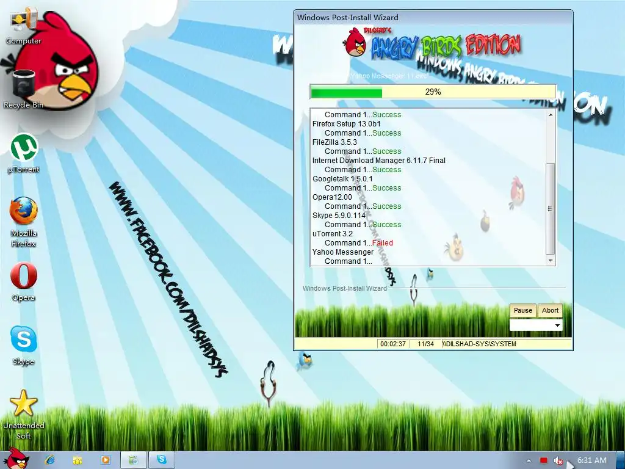Launch the Opera desktop shortcut

point(24,282)
